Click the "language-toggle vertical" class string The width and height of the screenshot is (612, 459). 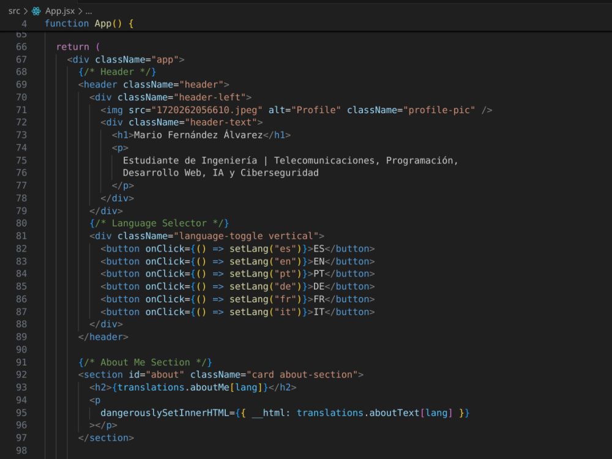pos(246,236)
